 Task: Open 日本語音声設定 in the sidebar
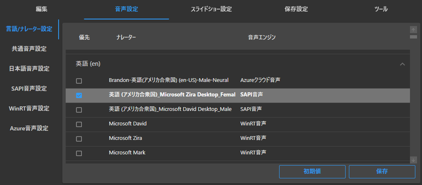[x=29, y=69]
